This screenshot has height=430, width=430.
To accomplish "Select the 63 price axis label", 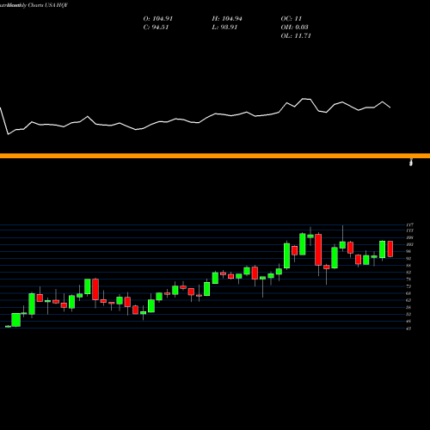I will [x=408, y=300].
